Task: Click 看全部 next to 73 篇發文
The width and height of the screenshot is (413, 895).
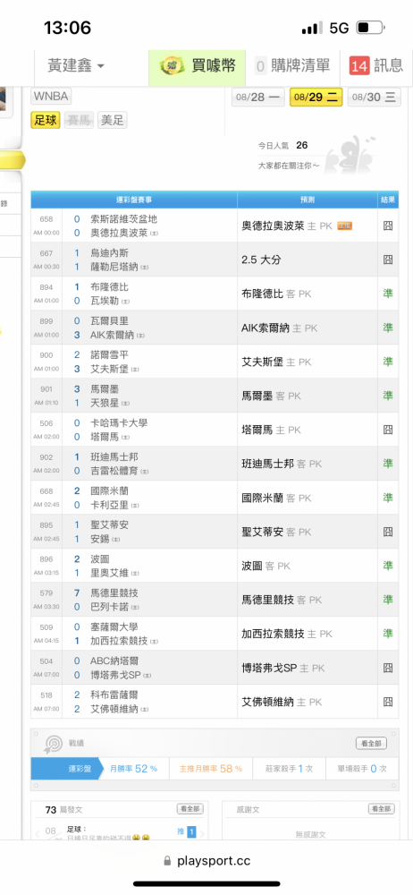Action: coord(190,809)
